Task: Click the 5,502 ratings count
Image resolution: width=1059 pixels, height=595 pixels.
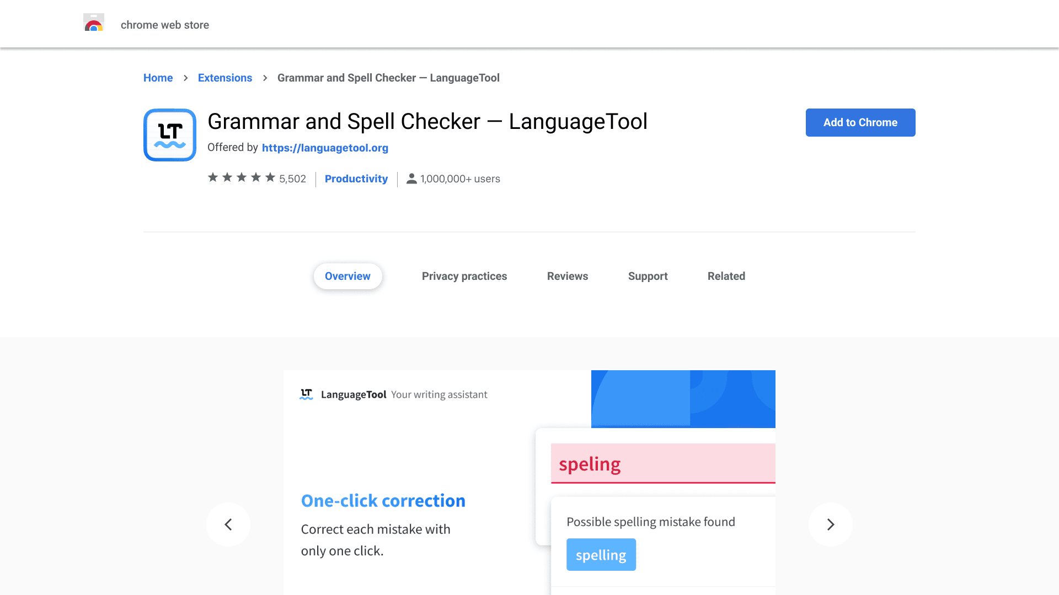Action: point(292,178)
